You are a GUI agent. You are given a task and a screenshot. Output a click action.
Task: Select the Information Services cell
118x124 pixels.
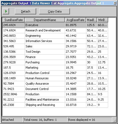click(x=45, y=41)
